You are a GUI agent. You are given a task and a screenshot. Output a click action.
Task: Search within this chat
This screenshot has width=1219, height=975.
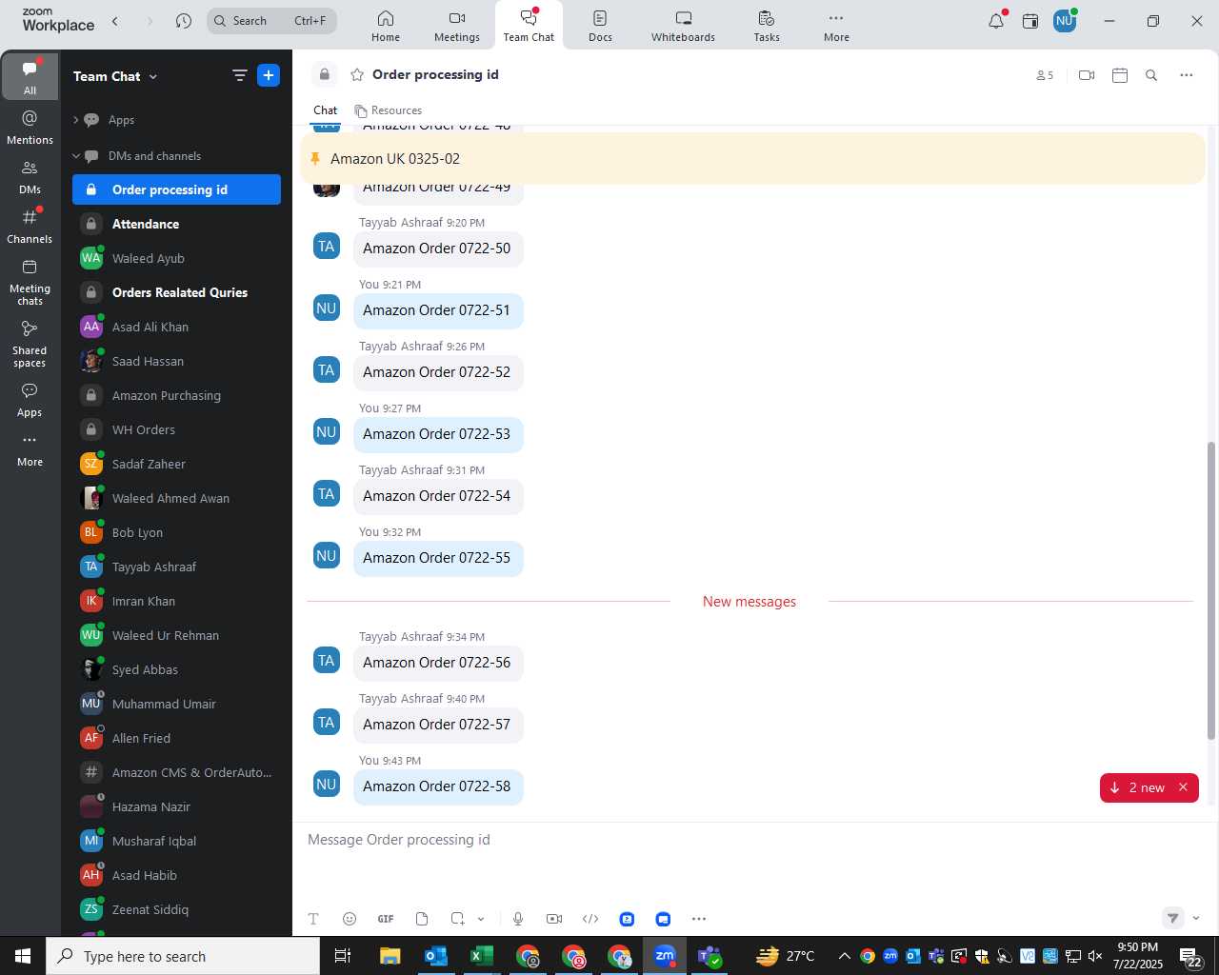[1151, 75]
